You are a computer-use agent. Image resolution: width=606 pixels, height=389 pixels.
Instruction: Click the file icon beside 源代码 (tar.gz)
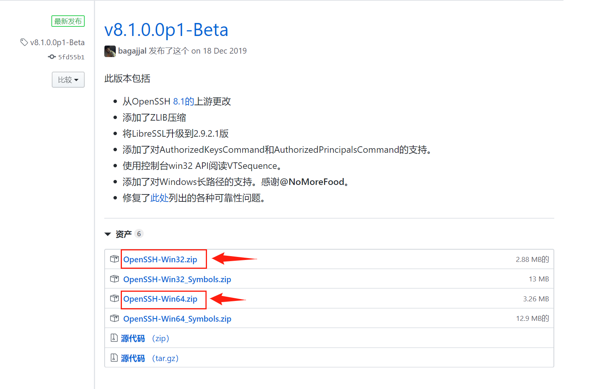pyautogui.click(x=114, y=358)
